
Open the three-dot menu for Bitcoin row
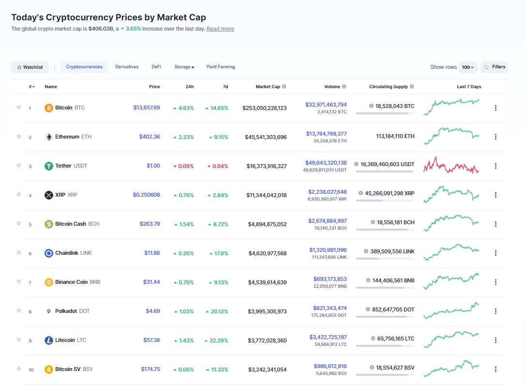(x=496, y=108)
